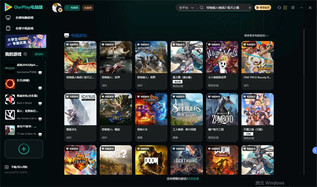
Task: Open 下载/导入列队 queue
Action: coord(19,167)
